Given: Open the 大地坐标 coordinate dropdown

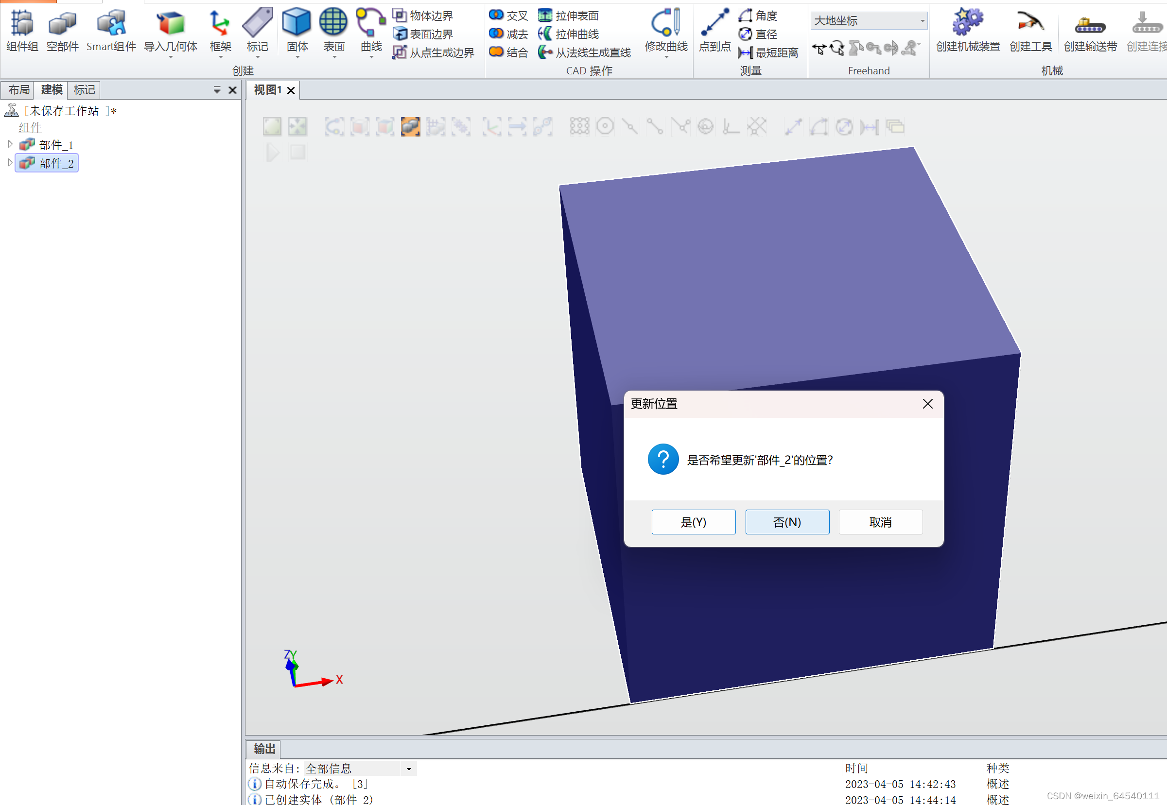Looking at the screenshot, I should tap(923, 21).
